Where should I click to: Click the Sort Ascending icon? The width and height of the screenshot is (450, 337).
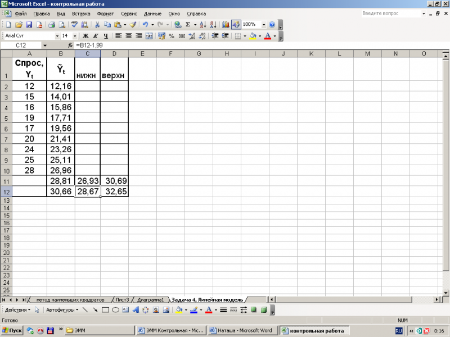point(202,25)
